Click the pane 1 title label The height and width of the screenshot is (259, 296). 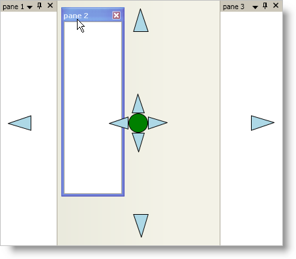pos(13,7)
